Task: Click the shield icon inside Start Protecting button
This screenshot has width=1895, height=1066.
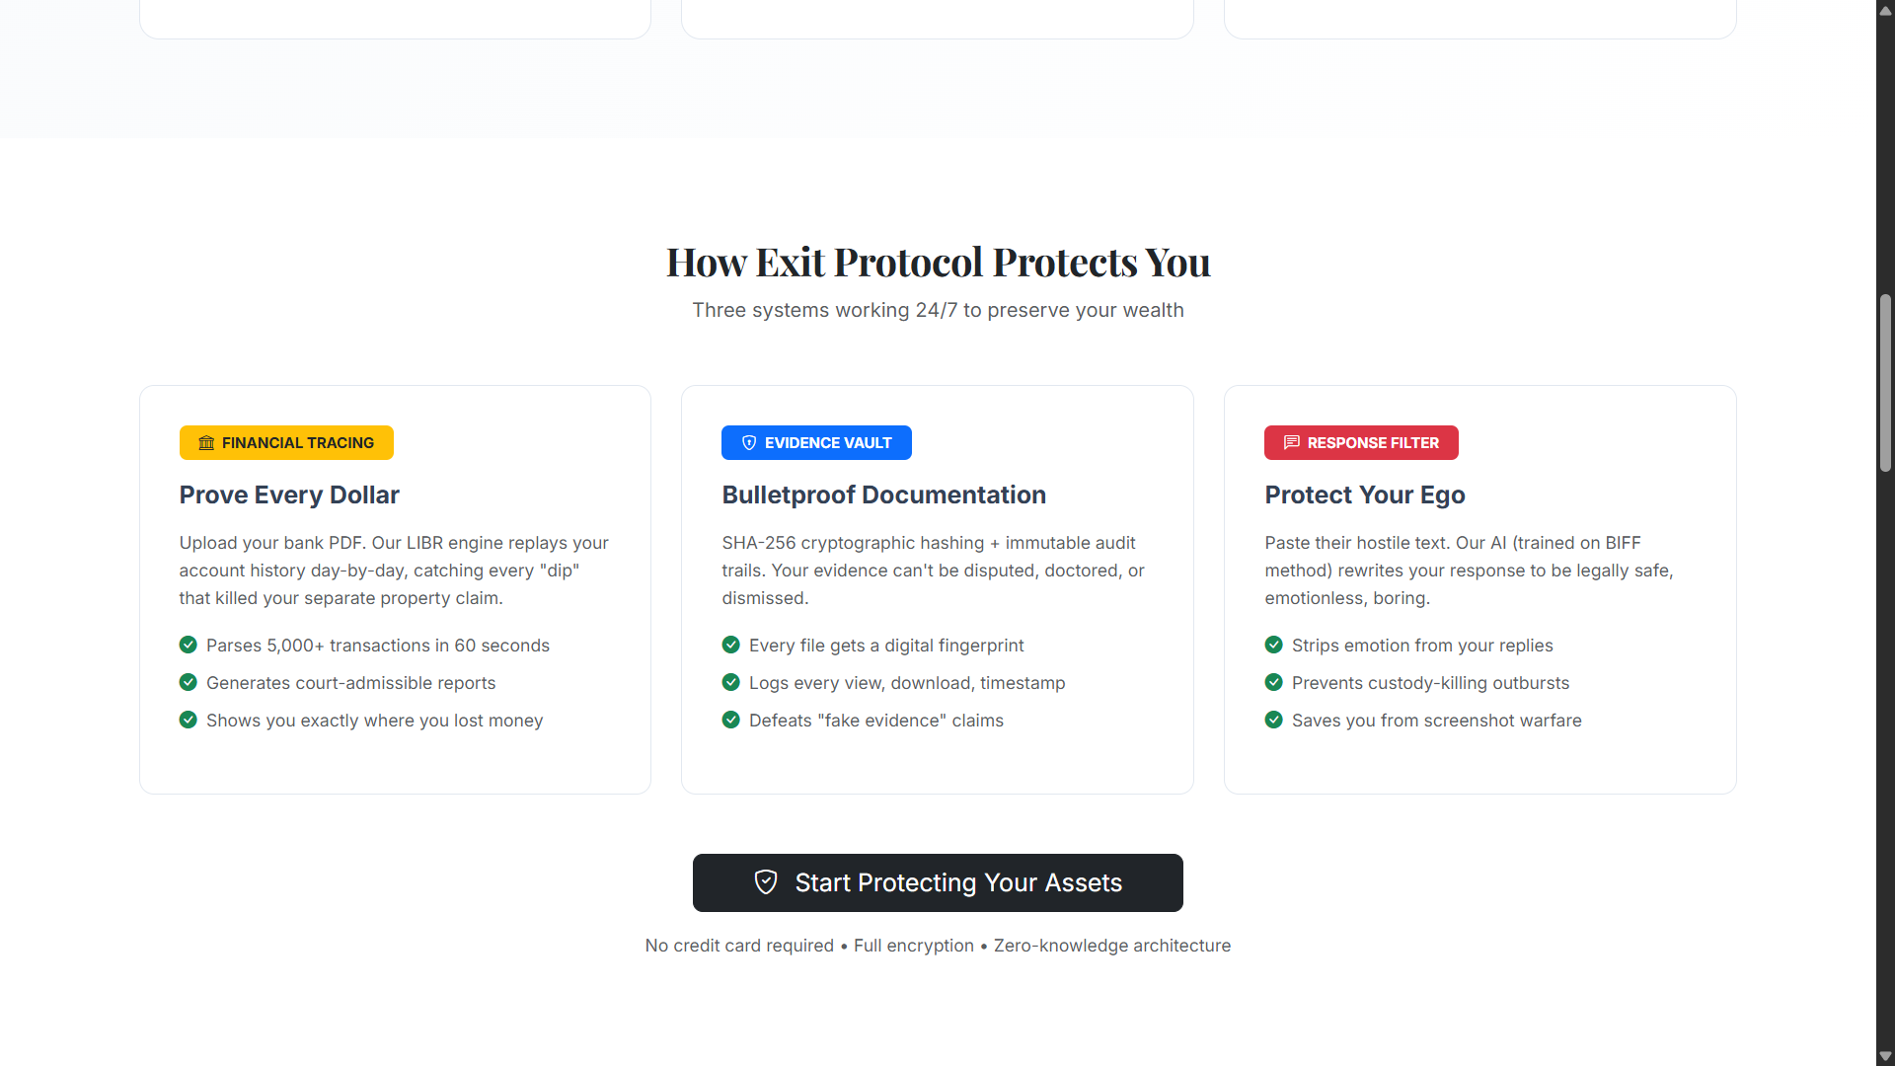Action: pyautogui.click(x=766, y=881)
